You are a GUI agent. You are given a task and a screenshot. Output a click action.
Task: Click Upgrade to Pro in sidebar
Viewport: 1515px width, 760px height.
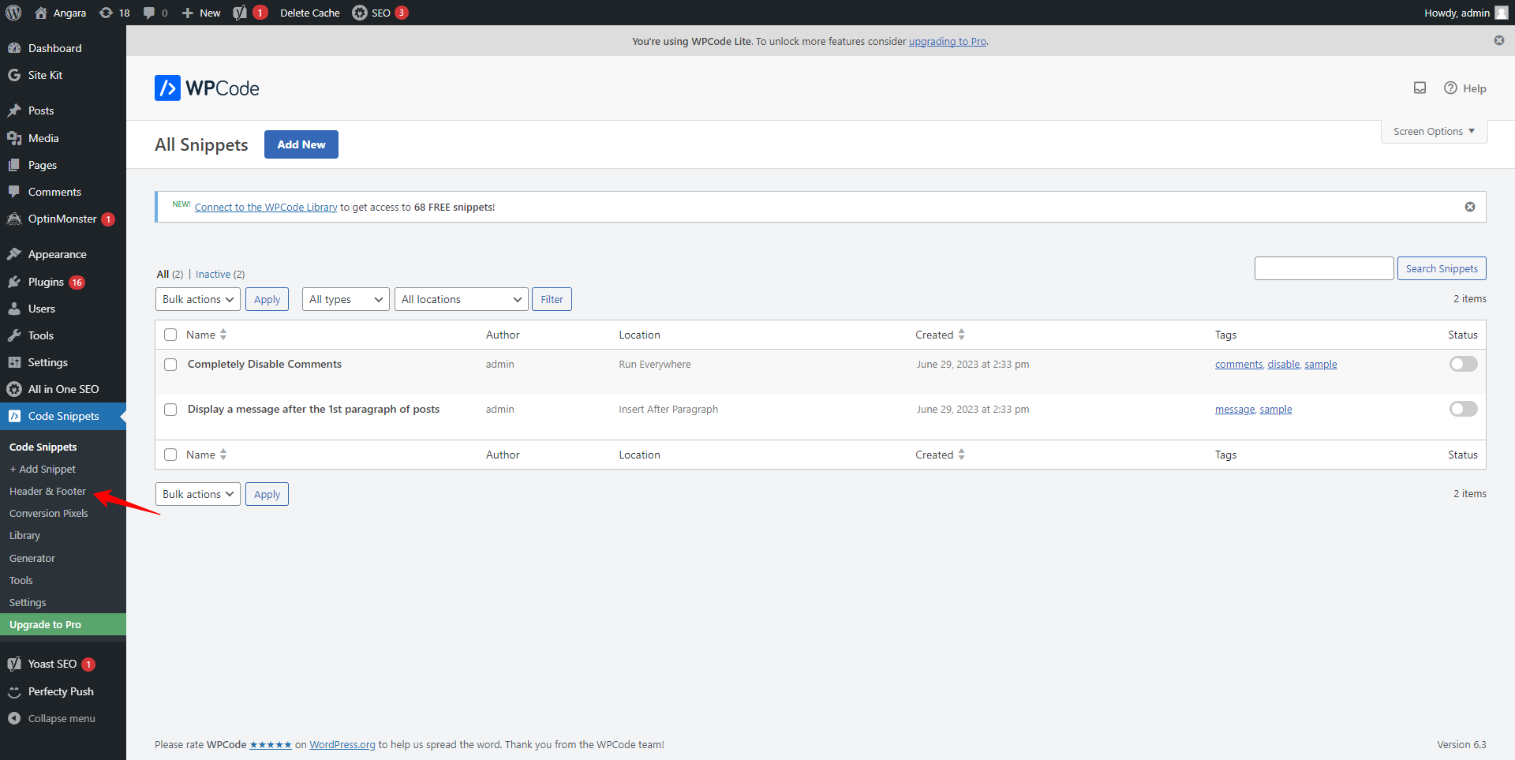tap(63, 624)
